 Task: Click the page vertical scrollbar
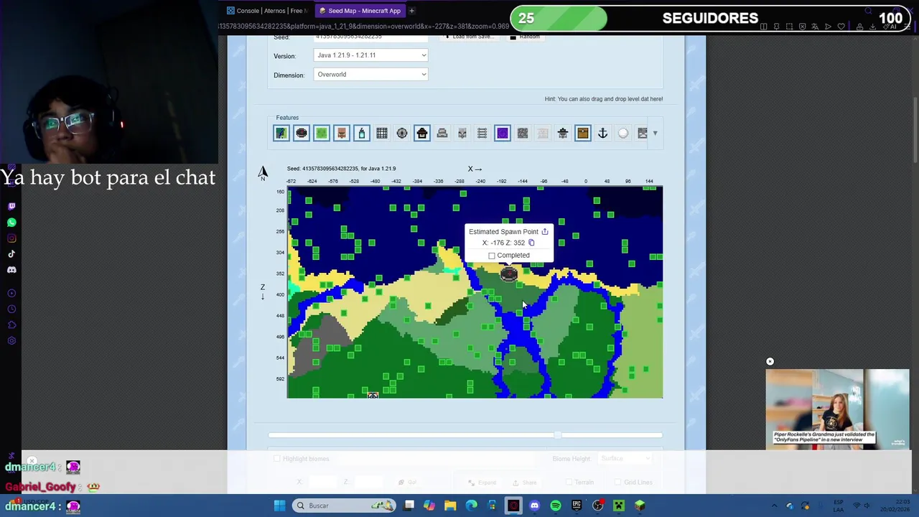click(x=915, y=129)
